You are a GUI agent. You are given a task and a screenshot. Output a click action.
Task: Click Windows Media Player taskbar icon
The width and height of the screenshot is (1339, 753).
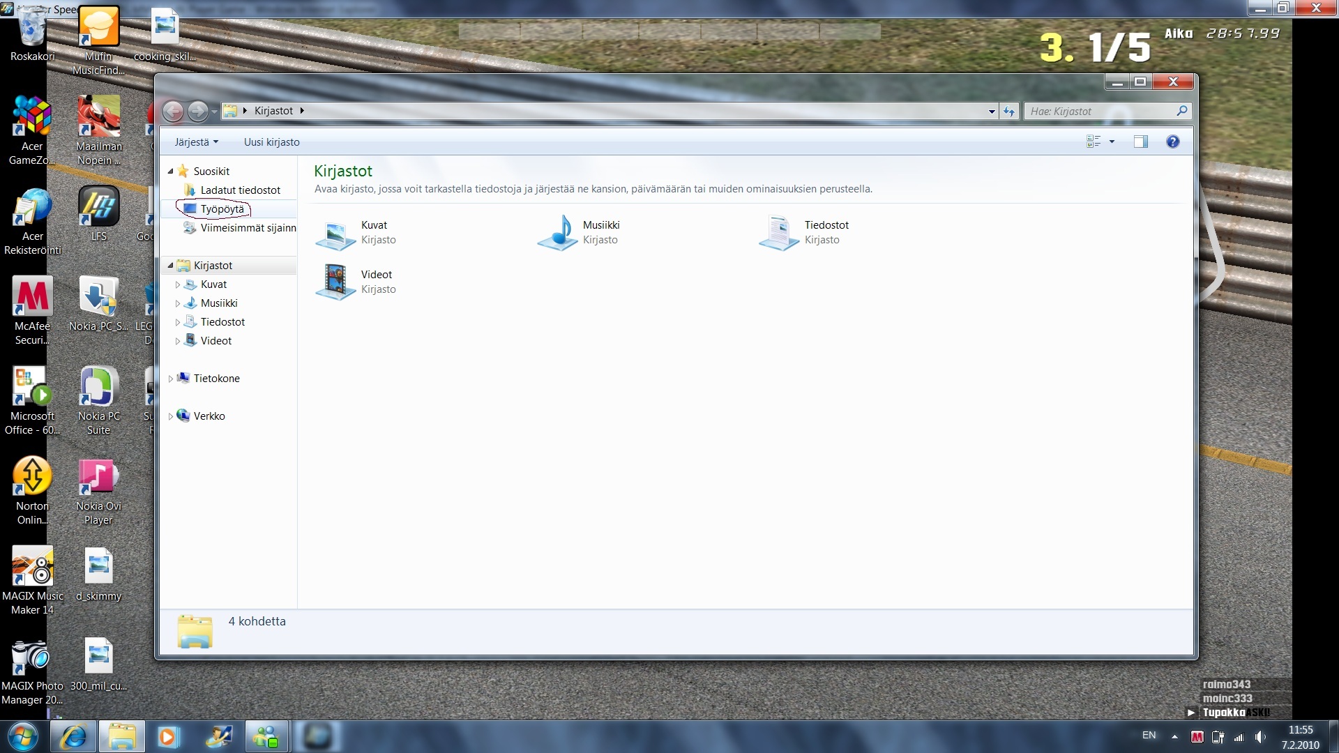click(167, 737)
